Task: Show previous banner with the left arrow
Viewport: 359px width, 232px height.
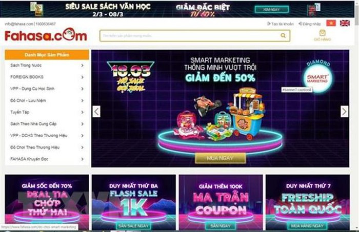Action: 96,112
